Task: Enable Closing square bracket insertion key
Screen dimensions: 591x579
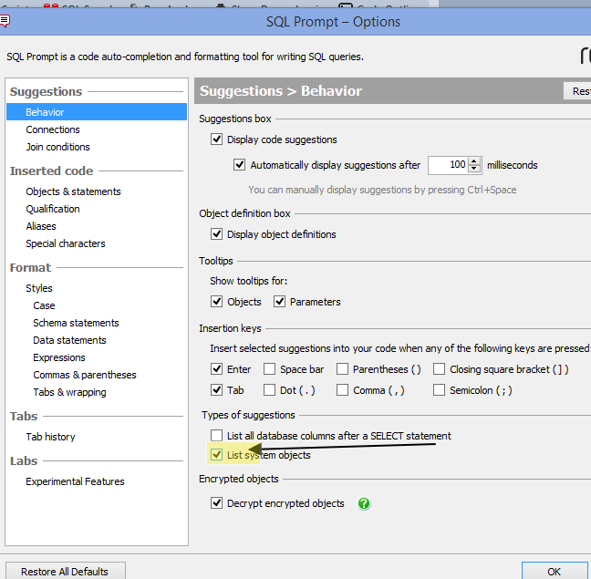Action: [x=439, y=368]
